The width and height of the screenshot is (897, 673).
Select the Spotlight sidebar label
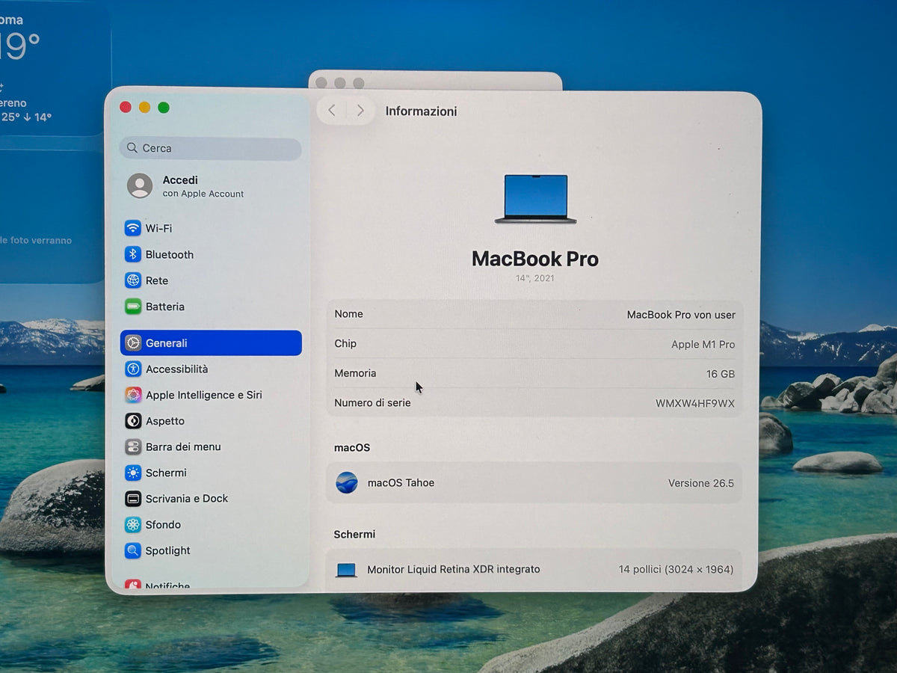pos(168,550)
